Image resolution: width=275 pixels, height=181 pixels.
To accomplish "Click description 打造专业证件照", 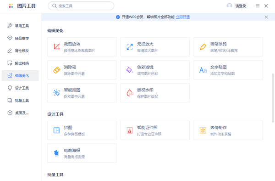I will coord(149,134).
